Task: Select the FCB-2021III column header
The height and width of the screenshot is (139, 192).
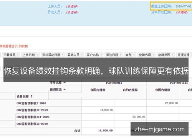Action: click(179, 83)
